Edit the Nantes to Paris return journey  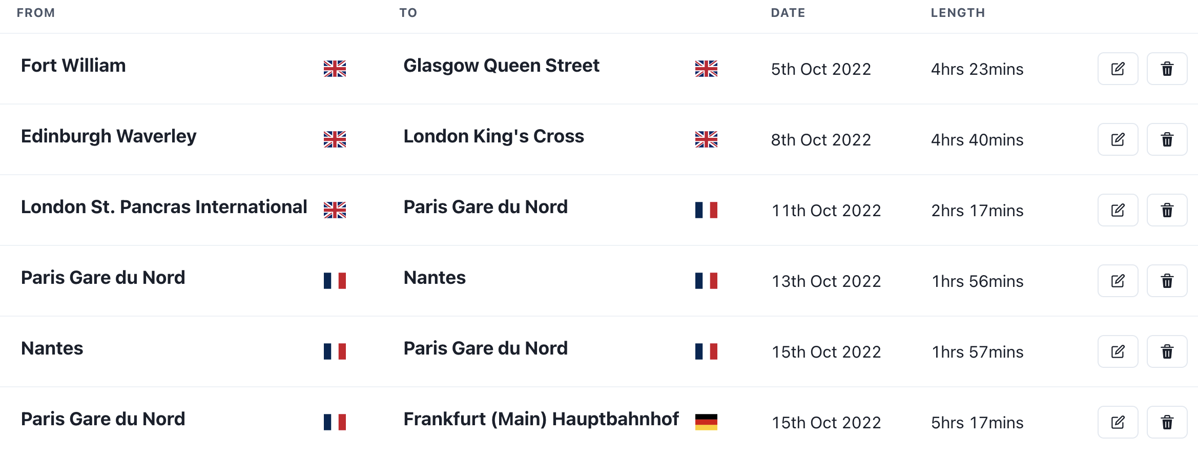(1118, 351)
